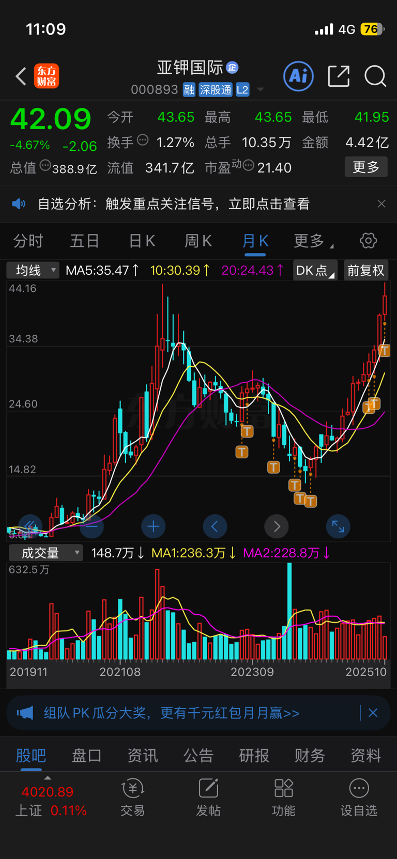The image size is (397, 859).
Task: Tap the tall cyan volume bar
Action: coord(289,611)
